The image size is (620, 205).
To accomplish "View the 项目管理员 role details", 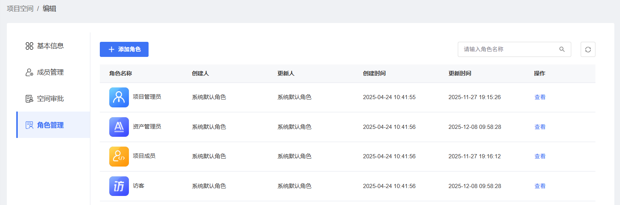I will tap(540, 97).
